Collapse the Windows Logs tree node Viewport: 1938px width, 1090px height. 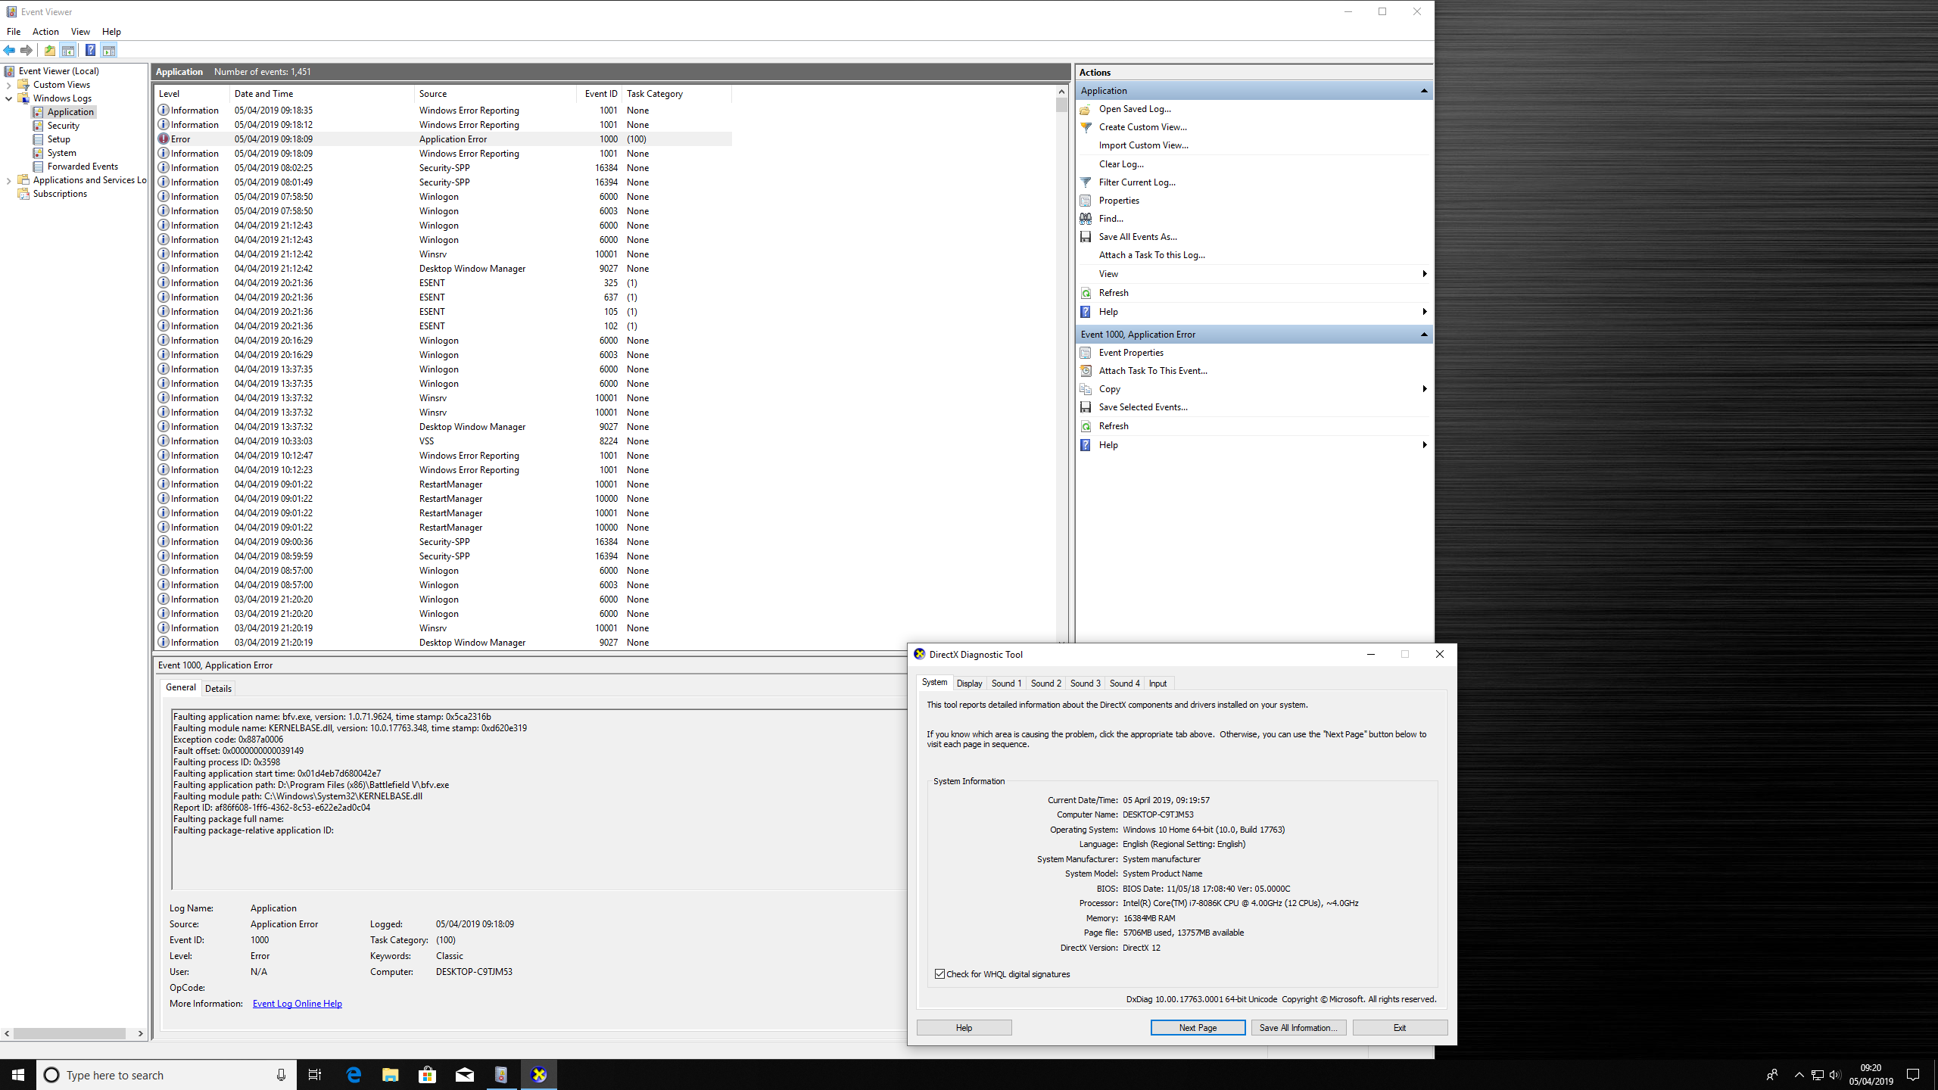pyautogui.click(x=8, y=98)
